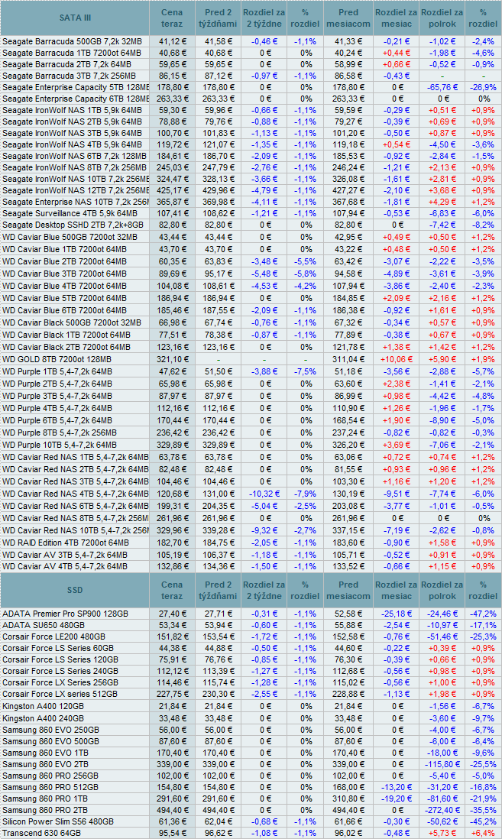Click the +10,06 € monthly difference cell
This screenshot has width=502, height=839.
397,359
